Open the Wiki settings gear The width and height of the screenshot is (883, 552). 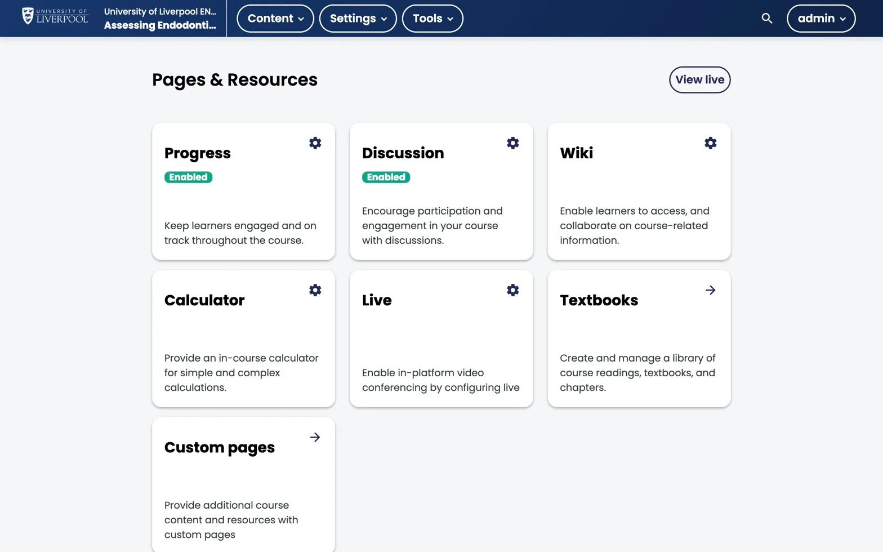point(711,143)
